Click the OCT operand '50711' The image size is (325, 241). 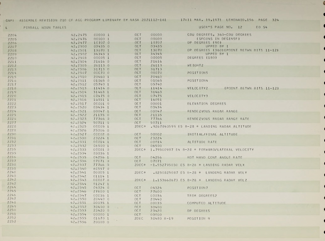tap(156, 123)
